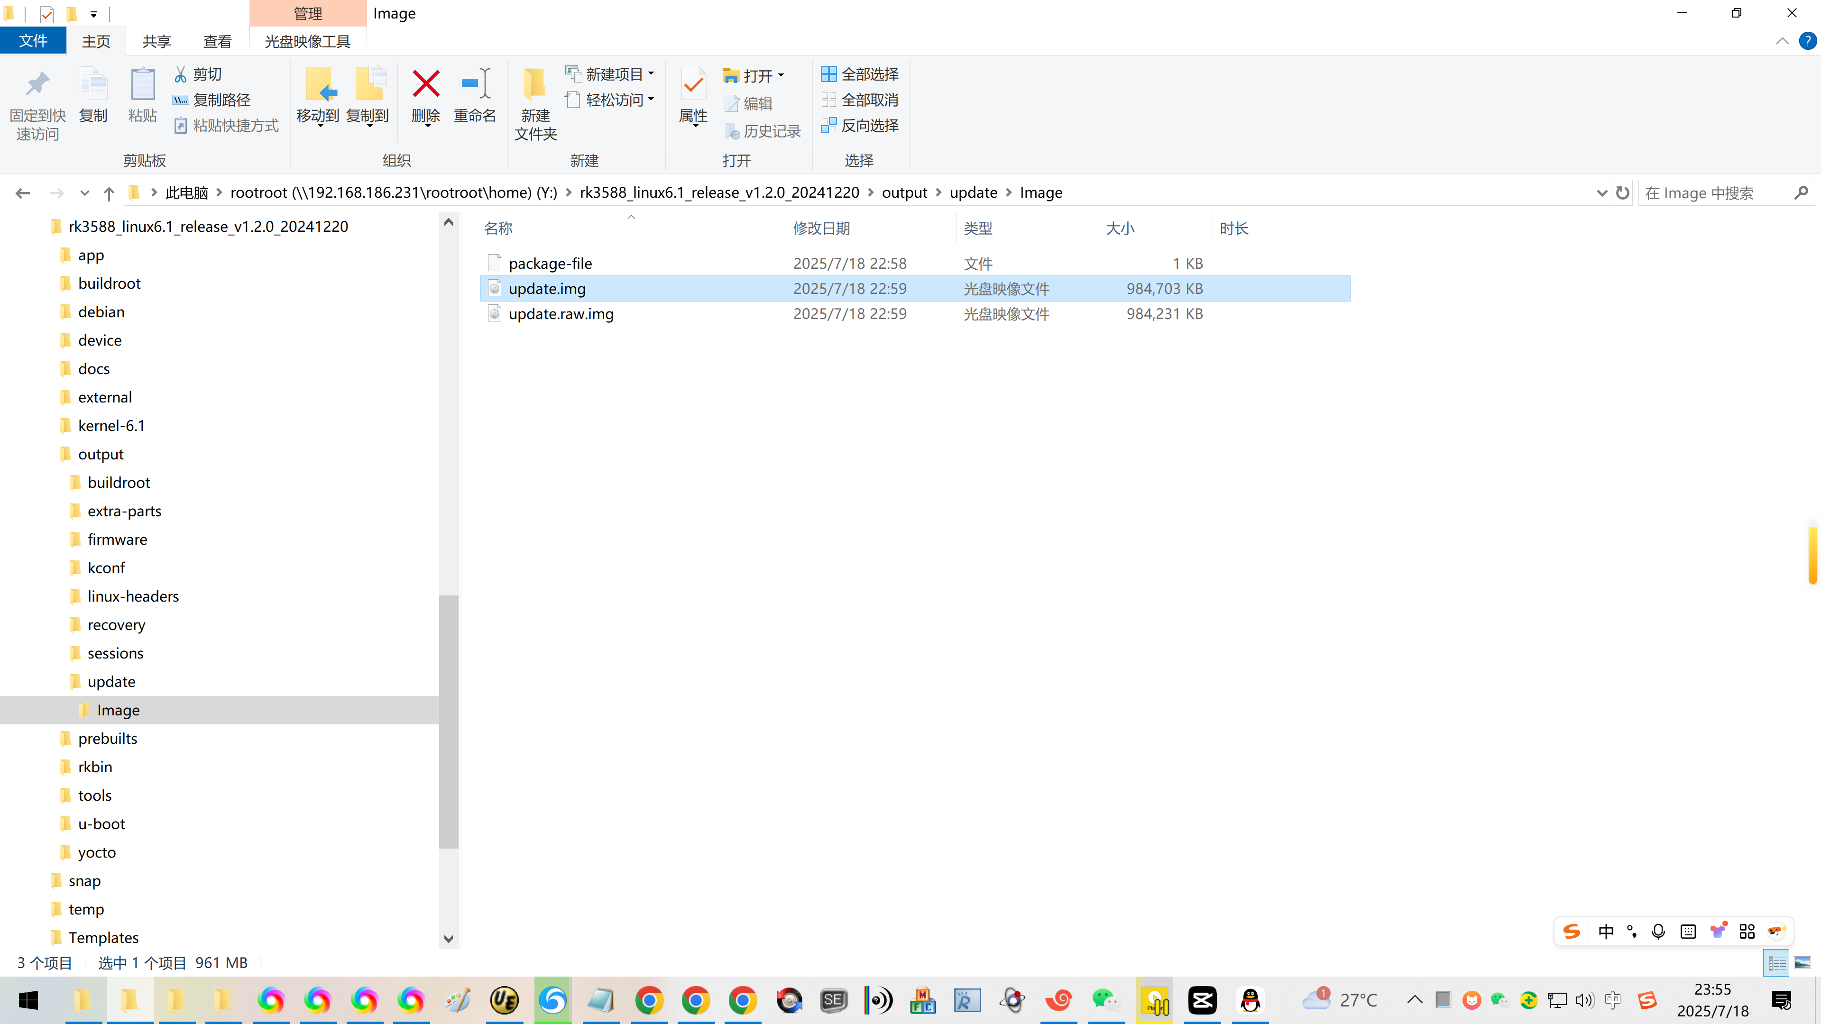The width and height of the screenshot is (1821, 1024).
Task: Select the update.img file row
Action: [x=915, y=288]
